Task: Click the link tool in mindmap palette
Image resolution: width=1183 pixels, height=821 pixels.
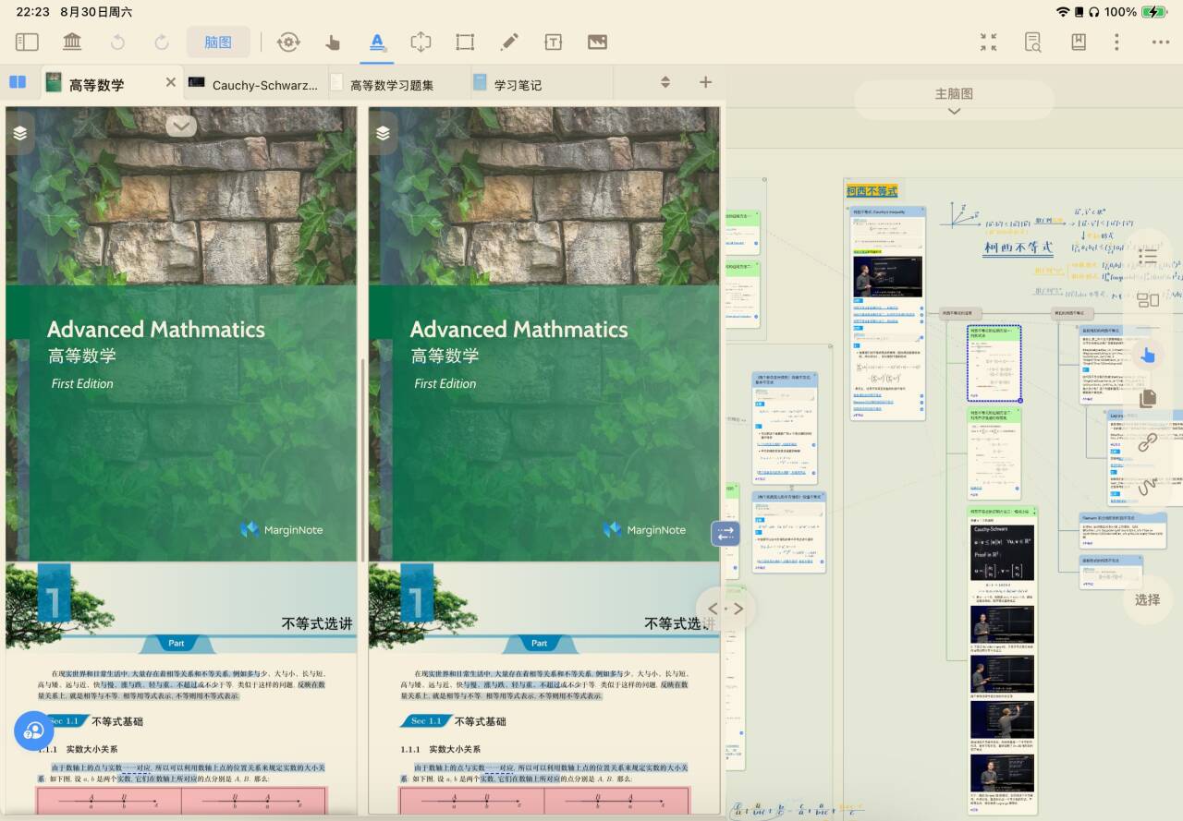Action: click(x=1147, y=442)
